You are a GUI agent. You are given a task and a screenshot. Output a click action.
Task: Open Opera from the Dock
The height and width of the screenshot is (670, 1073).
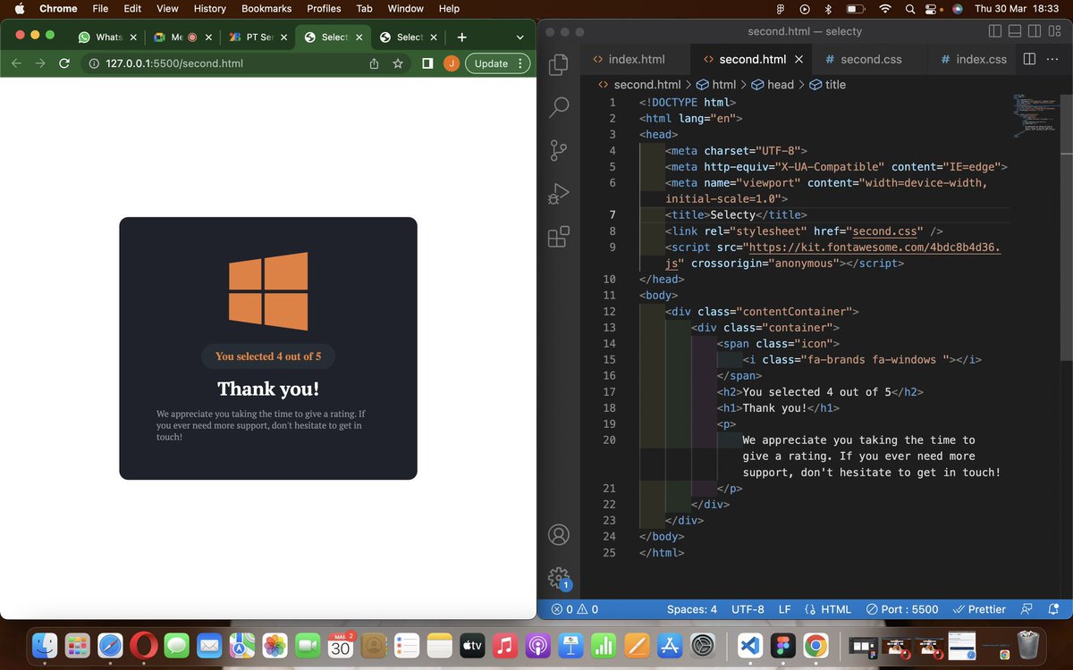click(143, 645)
